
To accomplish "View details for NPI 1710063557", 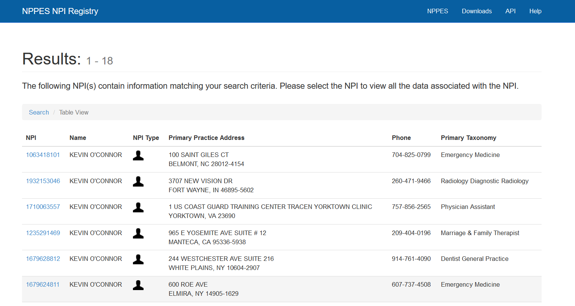I will tap(43, 207).
